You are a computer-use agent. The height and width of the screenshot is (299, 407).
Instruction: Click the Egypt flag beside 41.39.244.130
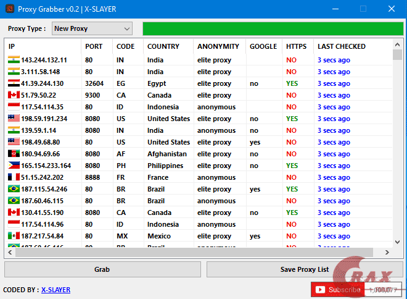14,83
